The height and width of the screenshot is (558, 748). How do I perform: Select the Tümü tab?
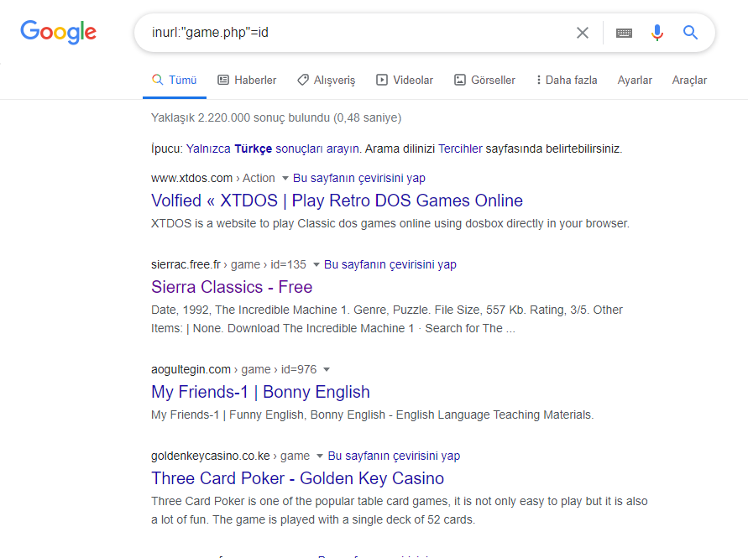click(174, 80)
